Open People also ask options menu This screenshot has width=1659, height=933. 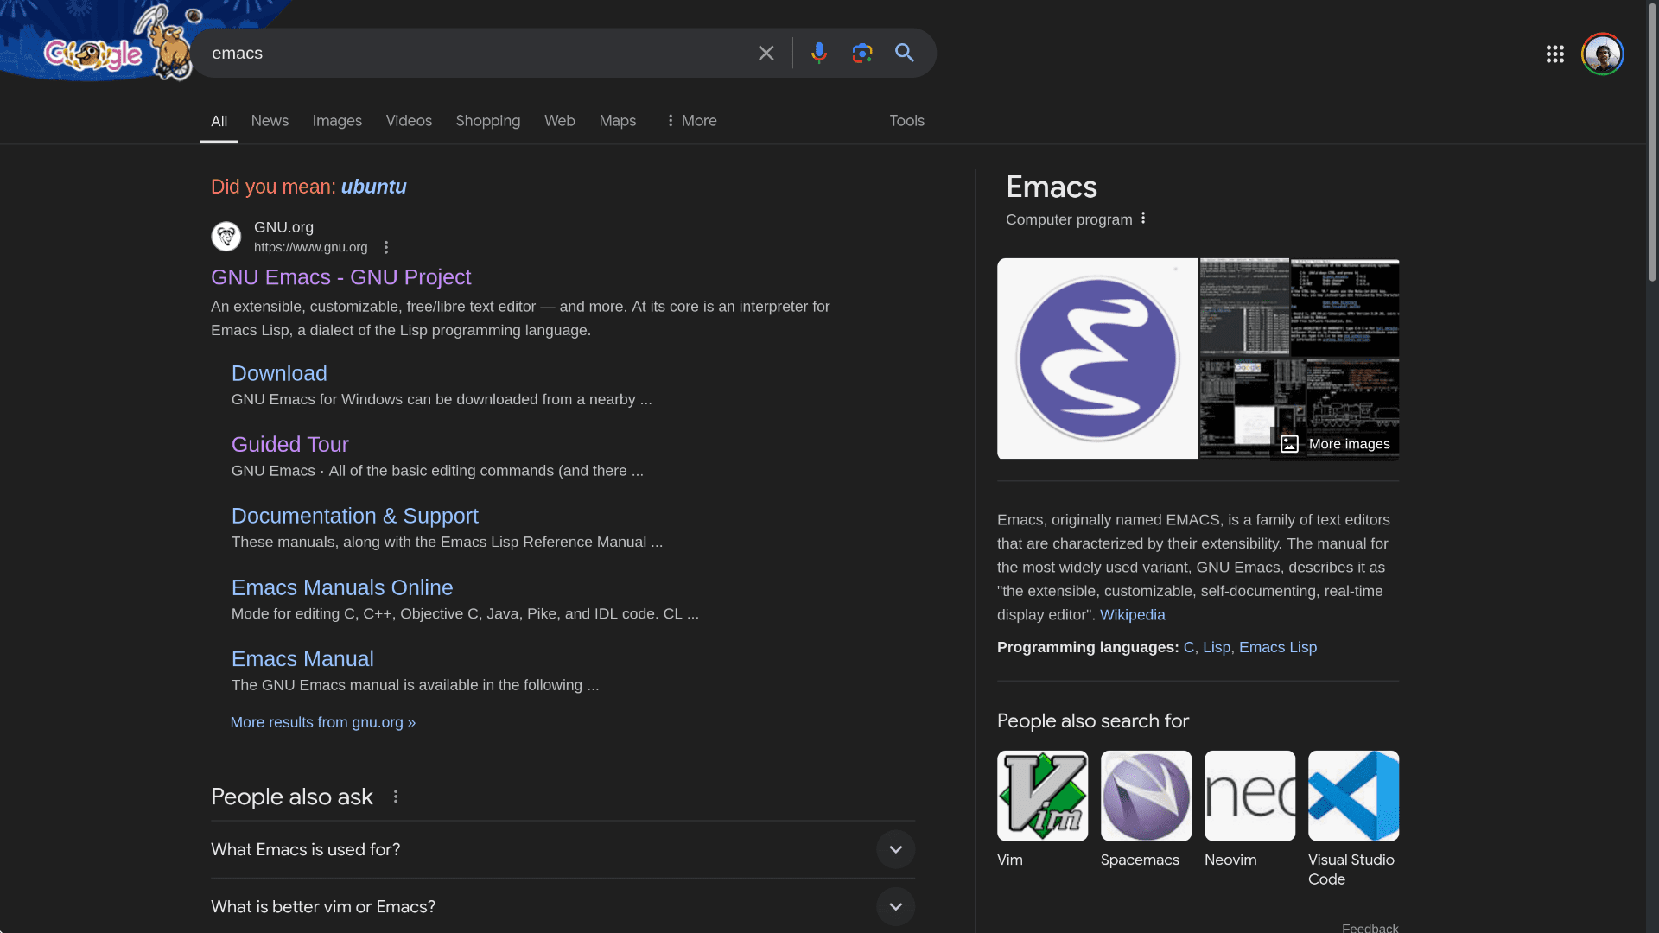396,797
